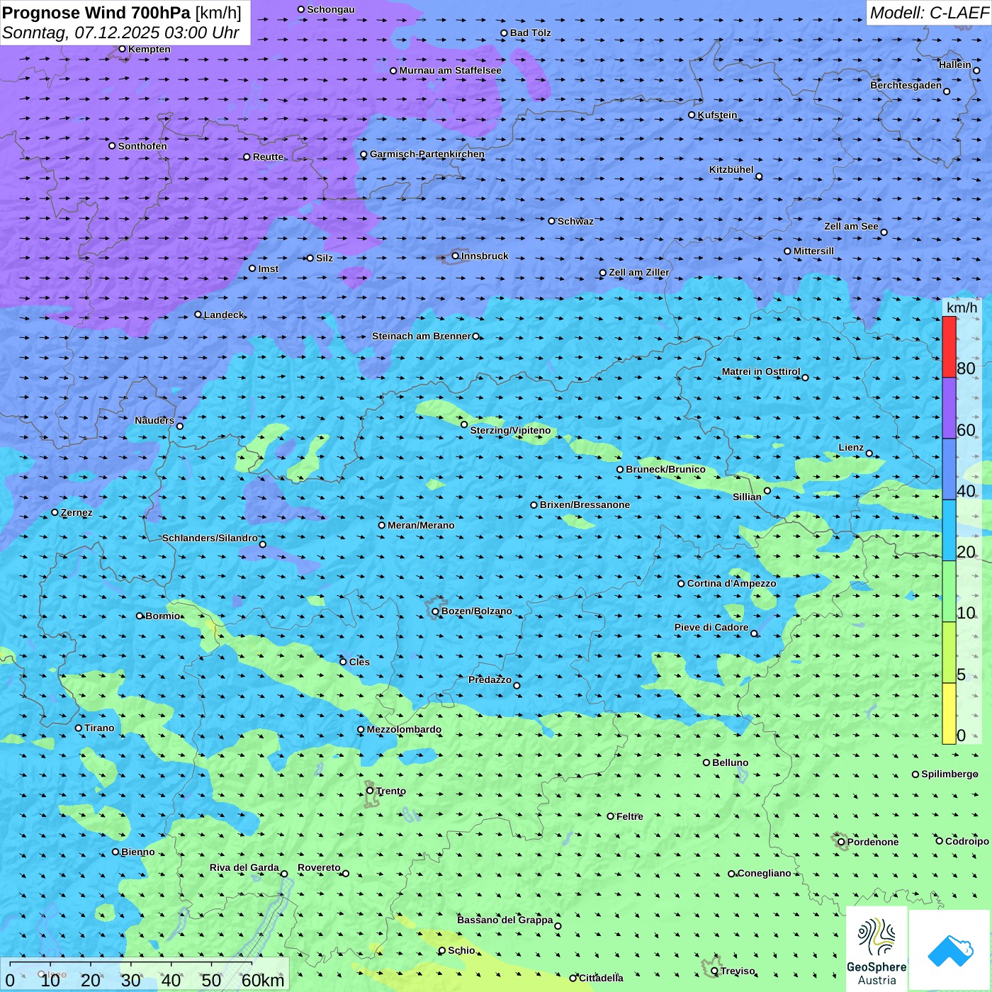Screen dimensions: 992x992
Task: Click the Lienz city marker dot
Action: click(x=869, y=453)
